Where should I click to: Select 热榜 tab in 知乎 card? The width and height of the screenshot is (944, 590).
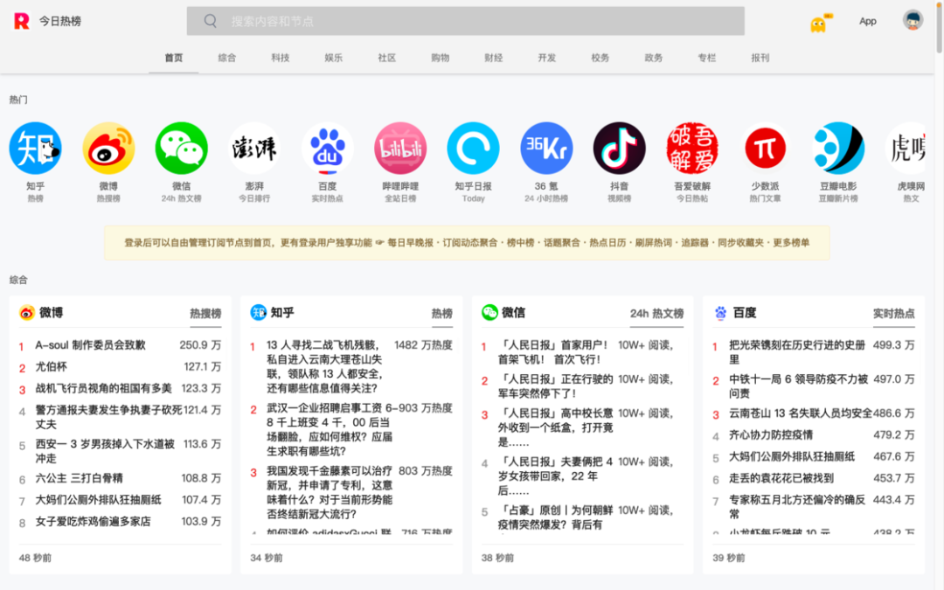(442, 314)
